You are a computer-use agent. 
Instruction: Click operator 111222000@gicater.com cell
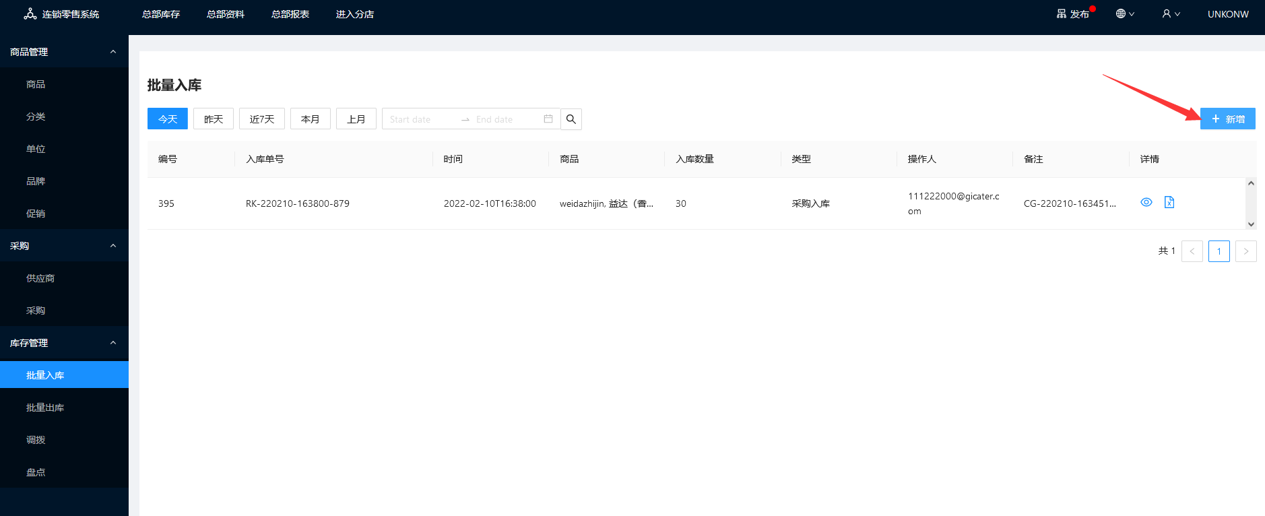pos(954,203)
